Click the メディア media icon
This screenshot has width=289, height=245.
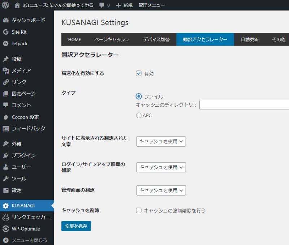point(6,70)
